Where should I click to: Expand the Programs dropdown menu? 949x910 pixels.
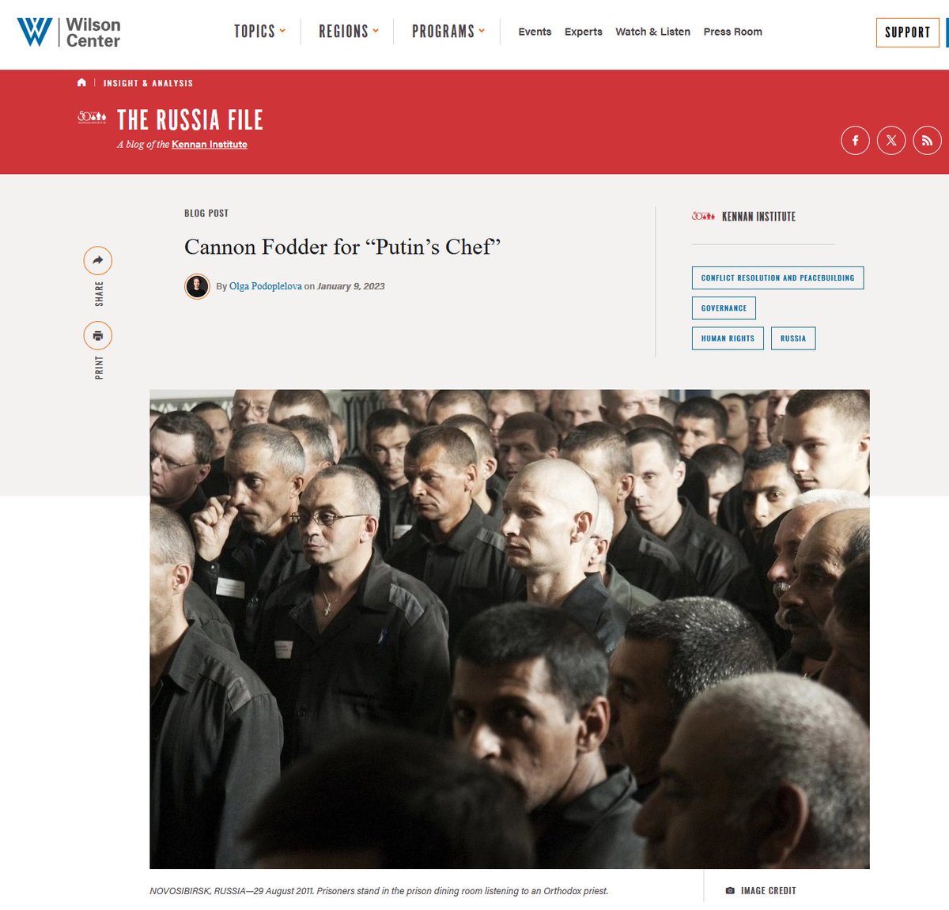(448, 32)
